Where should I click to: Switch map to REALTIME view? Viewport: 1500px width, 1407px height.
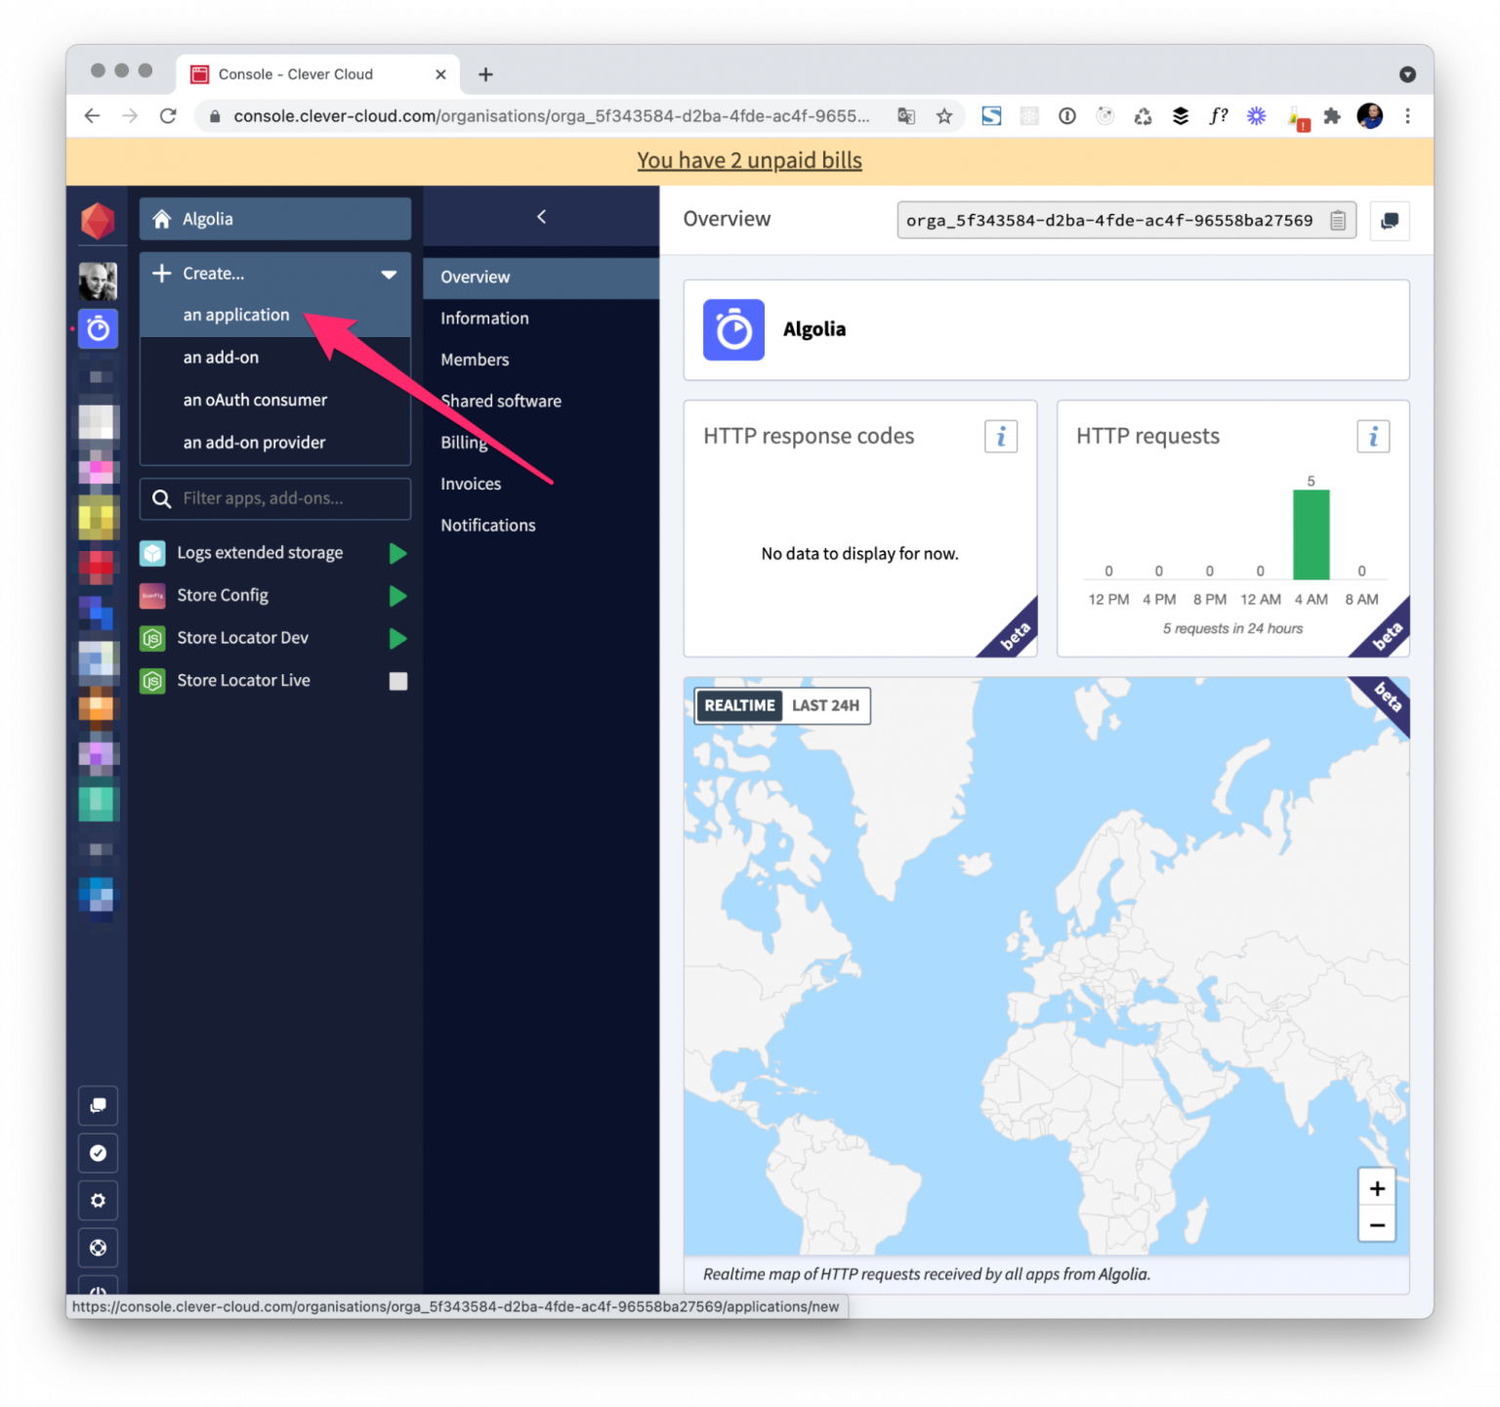pos(739,705)
